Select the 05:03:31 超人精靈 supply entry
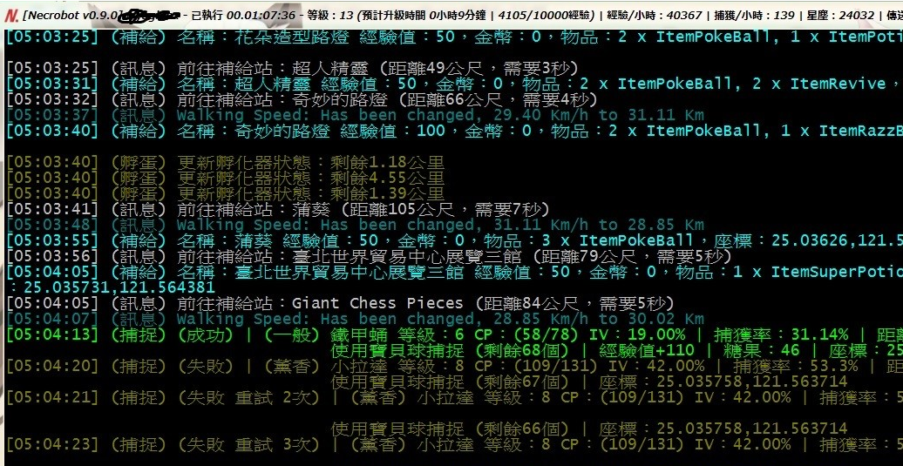 coord(436,84)
